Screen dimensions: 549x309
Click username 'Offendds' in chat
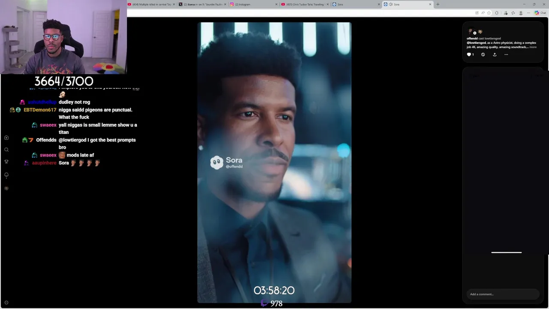pos(46,140)
